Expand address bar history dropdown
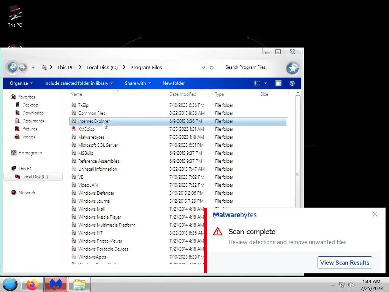The height and width of the screenshot is (292, 389). (203, 68)
